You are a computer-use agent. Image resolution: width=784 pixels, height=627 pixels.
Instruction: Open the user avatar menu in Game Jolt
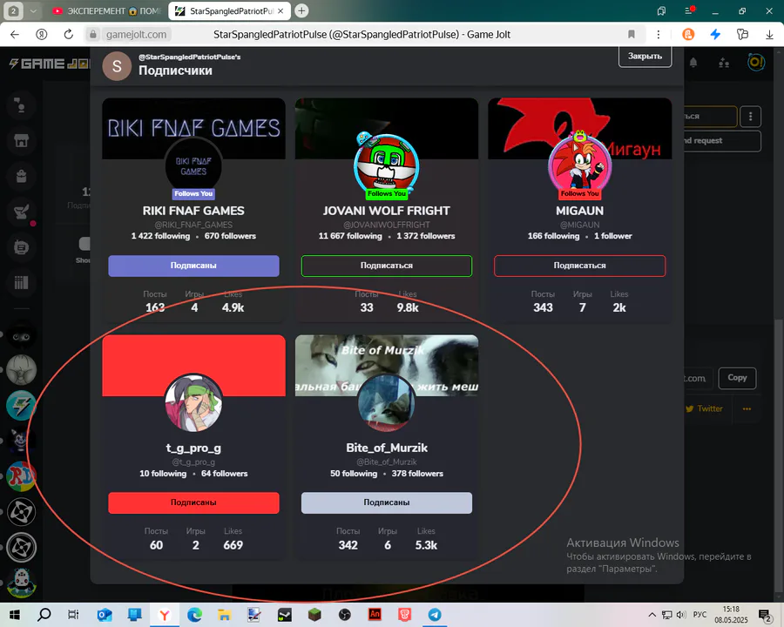(755, 63)
